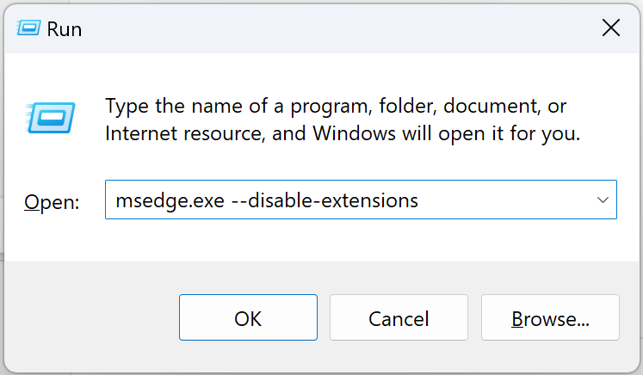Screen dimensions: 643x375
Task: Click empty space right of command text
Action: pyautogui.click(x=504, y=200)
